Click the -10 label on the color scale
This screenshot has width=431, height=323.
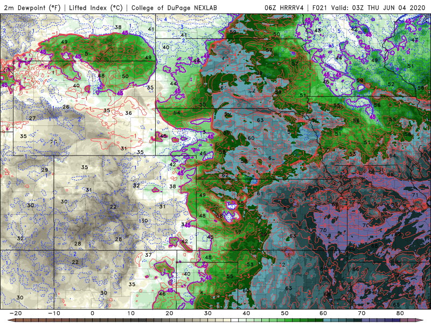point(54,313)
